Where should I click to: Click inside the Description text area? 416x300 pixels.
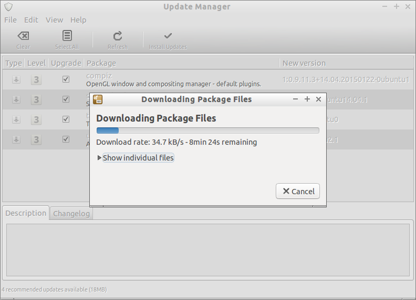(x=208, y=250)
